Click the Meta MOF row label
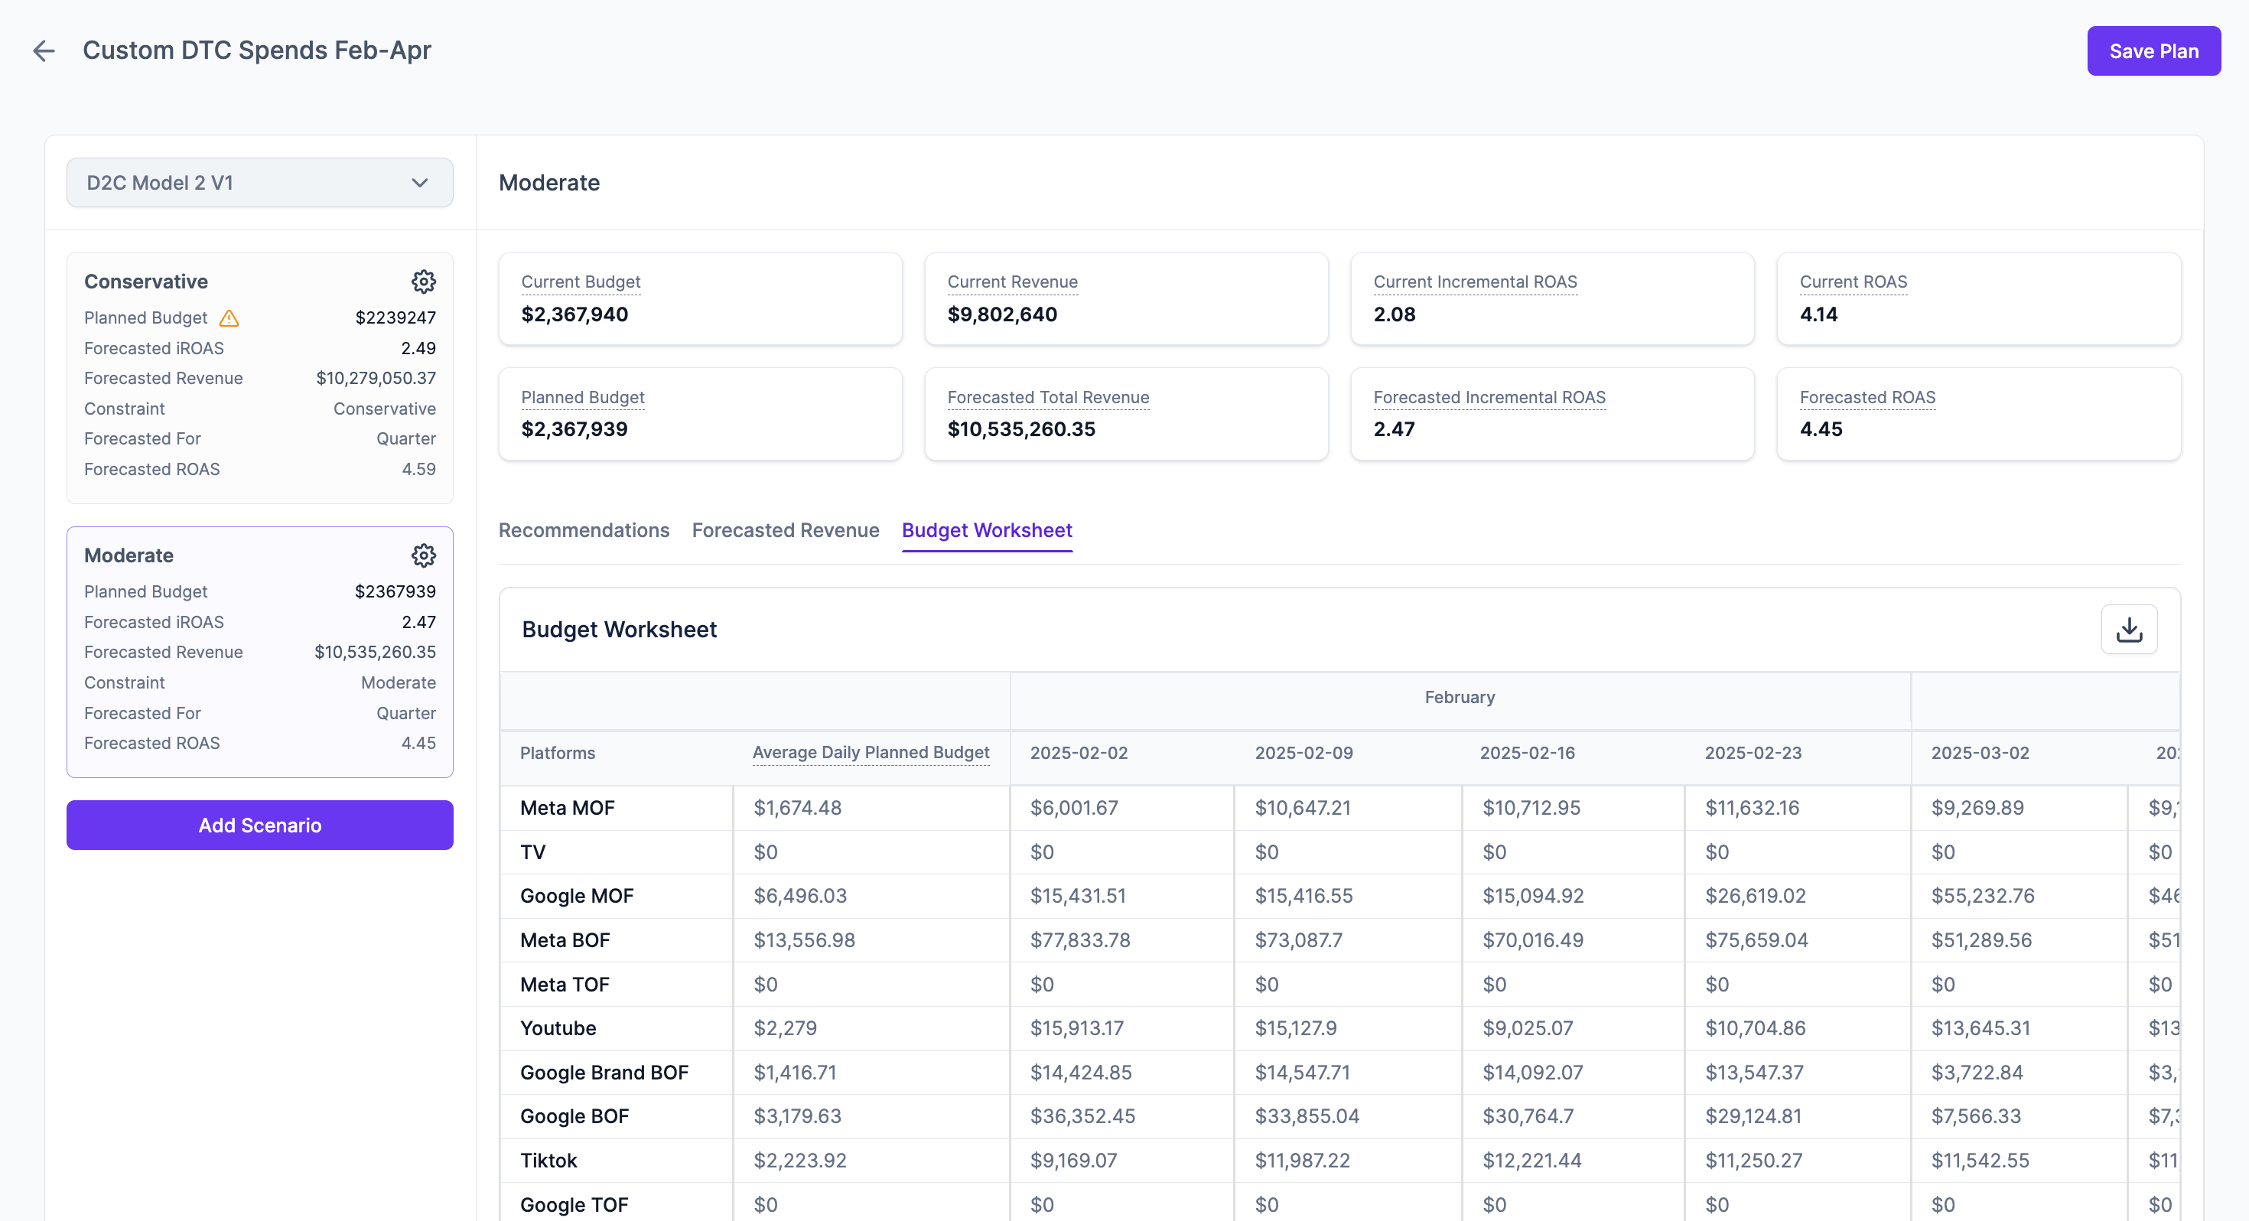Screen dimensions: 2249x1221 568,808
